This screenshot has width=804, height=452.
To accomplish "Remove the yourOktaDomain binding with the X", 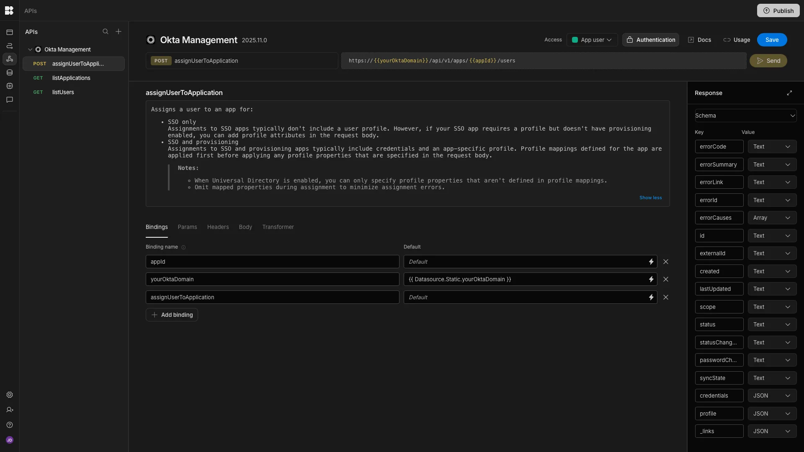I will point(666,279).
